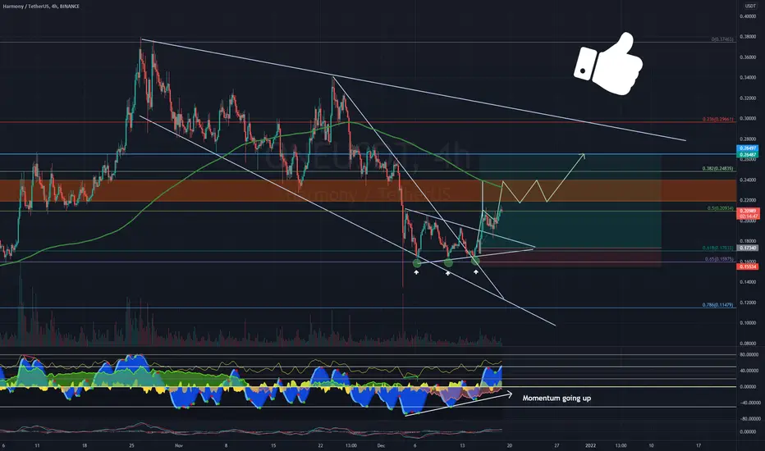Click 0.36000 on the price axis
Image resolution: width=765 pixels, height=451 pixels.
coord(748,57)
